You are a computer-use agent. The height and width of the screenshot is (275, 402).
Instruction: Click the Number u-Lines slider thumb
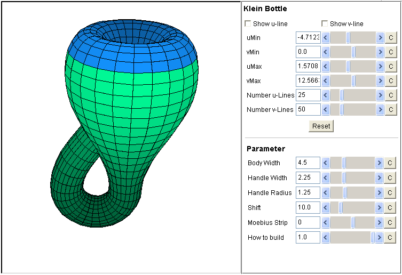coord(342,95)
